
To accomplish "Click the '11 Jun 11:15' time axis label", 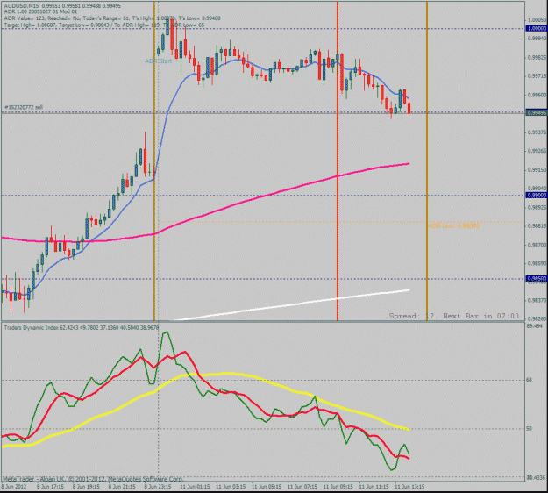I will 374,487.
